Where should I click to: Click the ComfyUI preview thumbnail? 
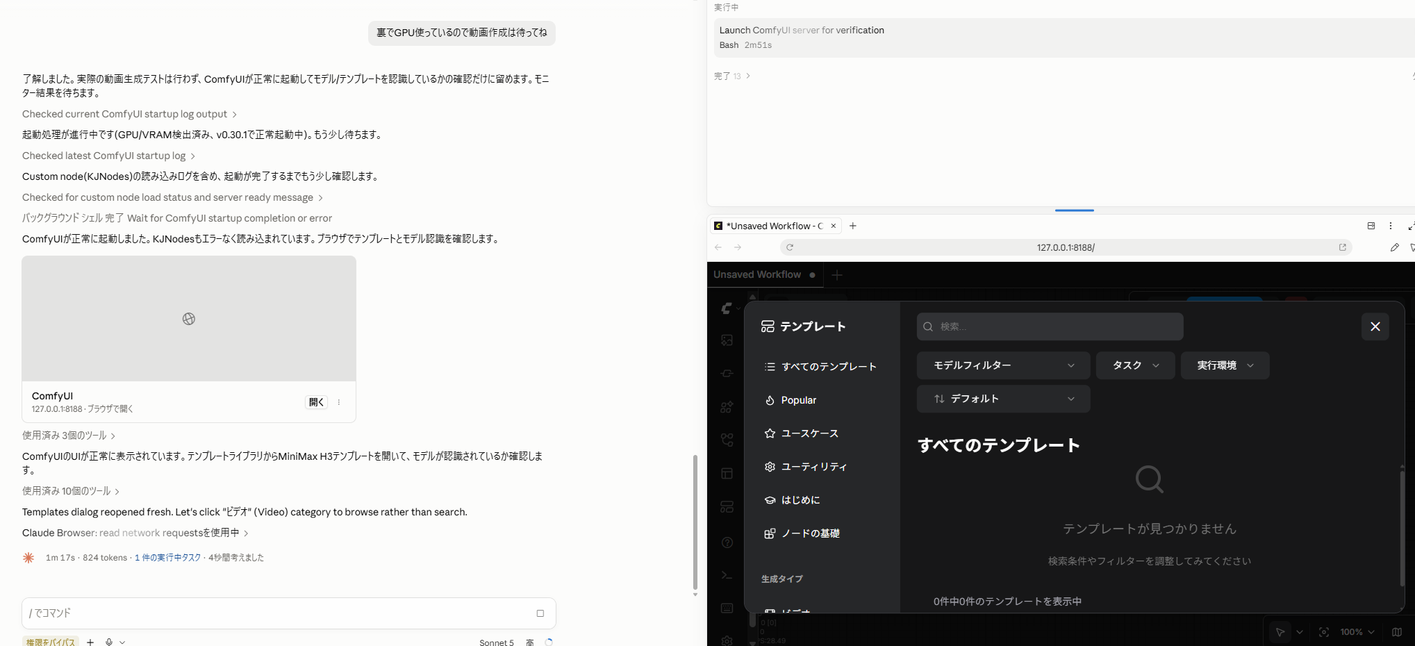[x=189, y=319]
